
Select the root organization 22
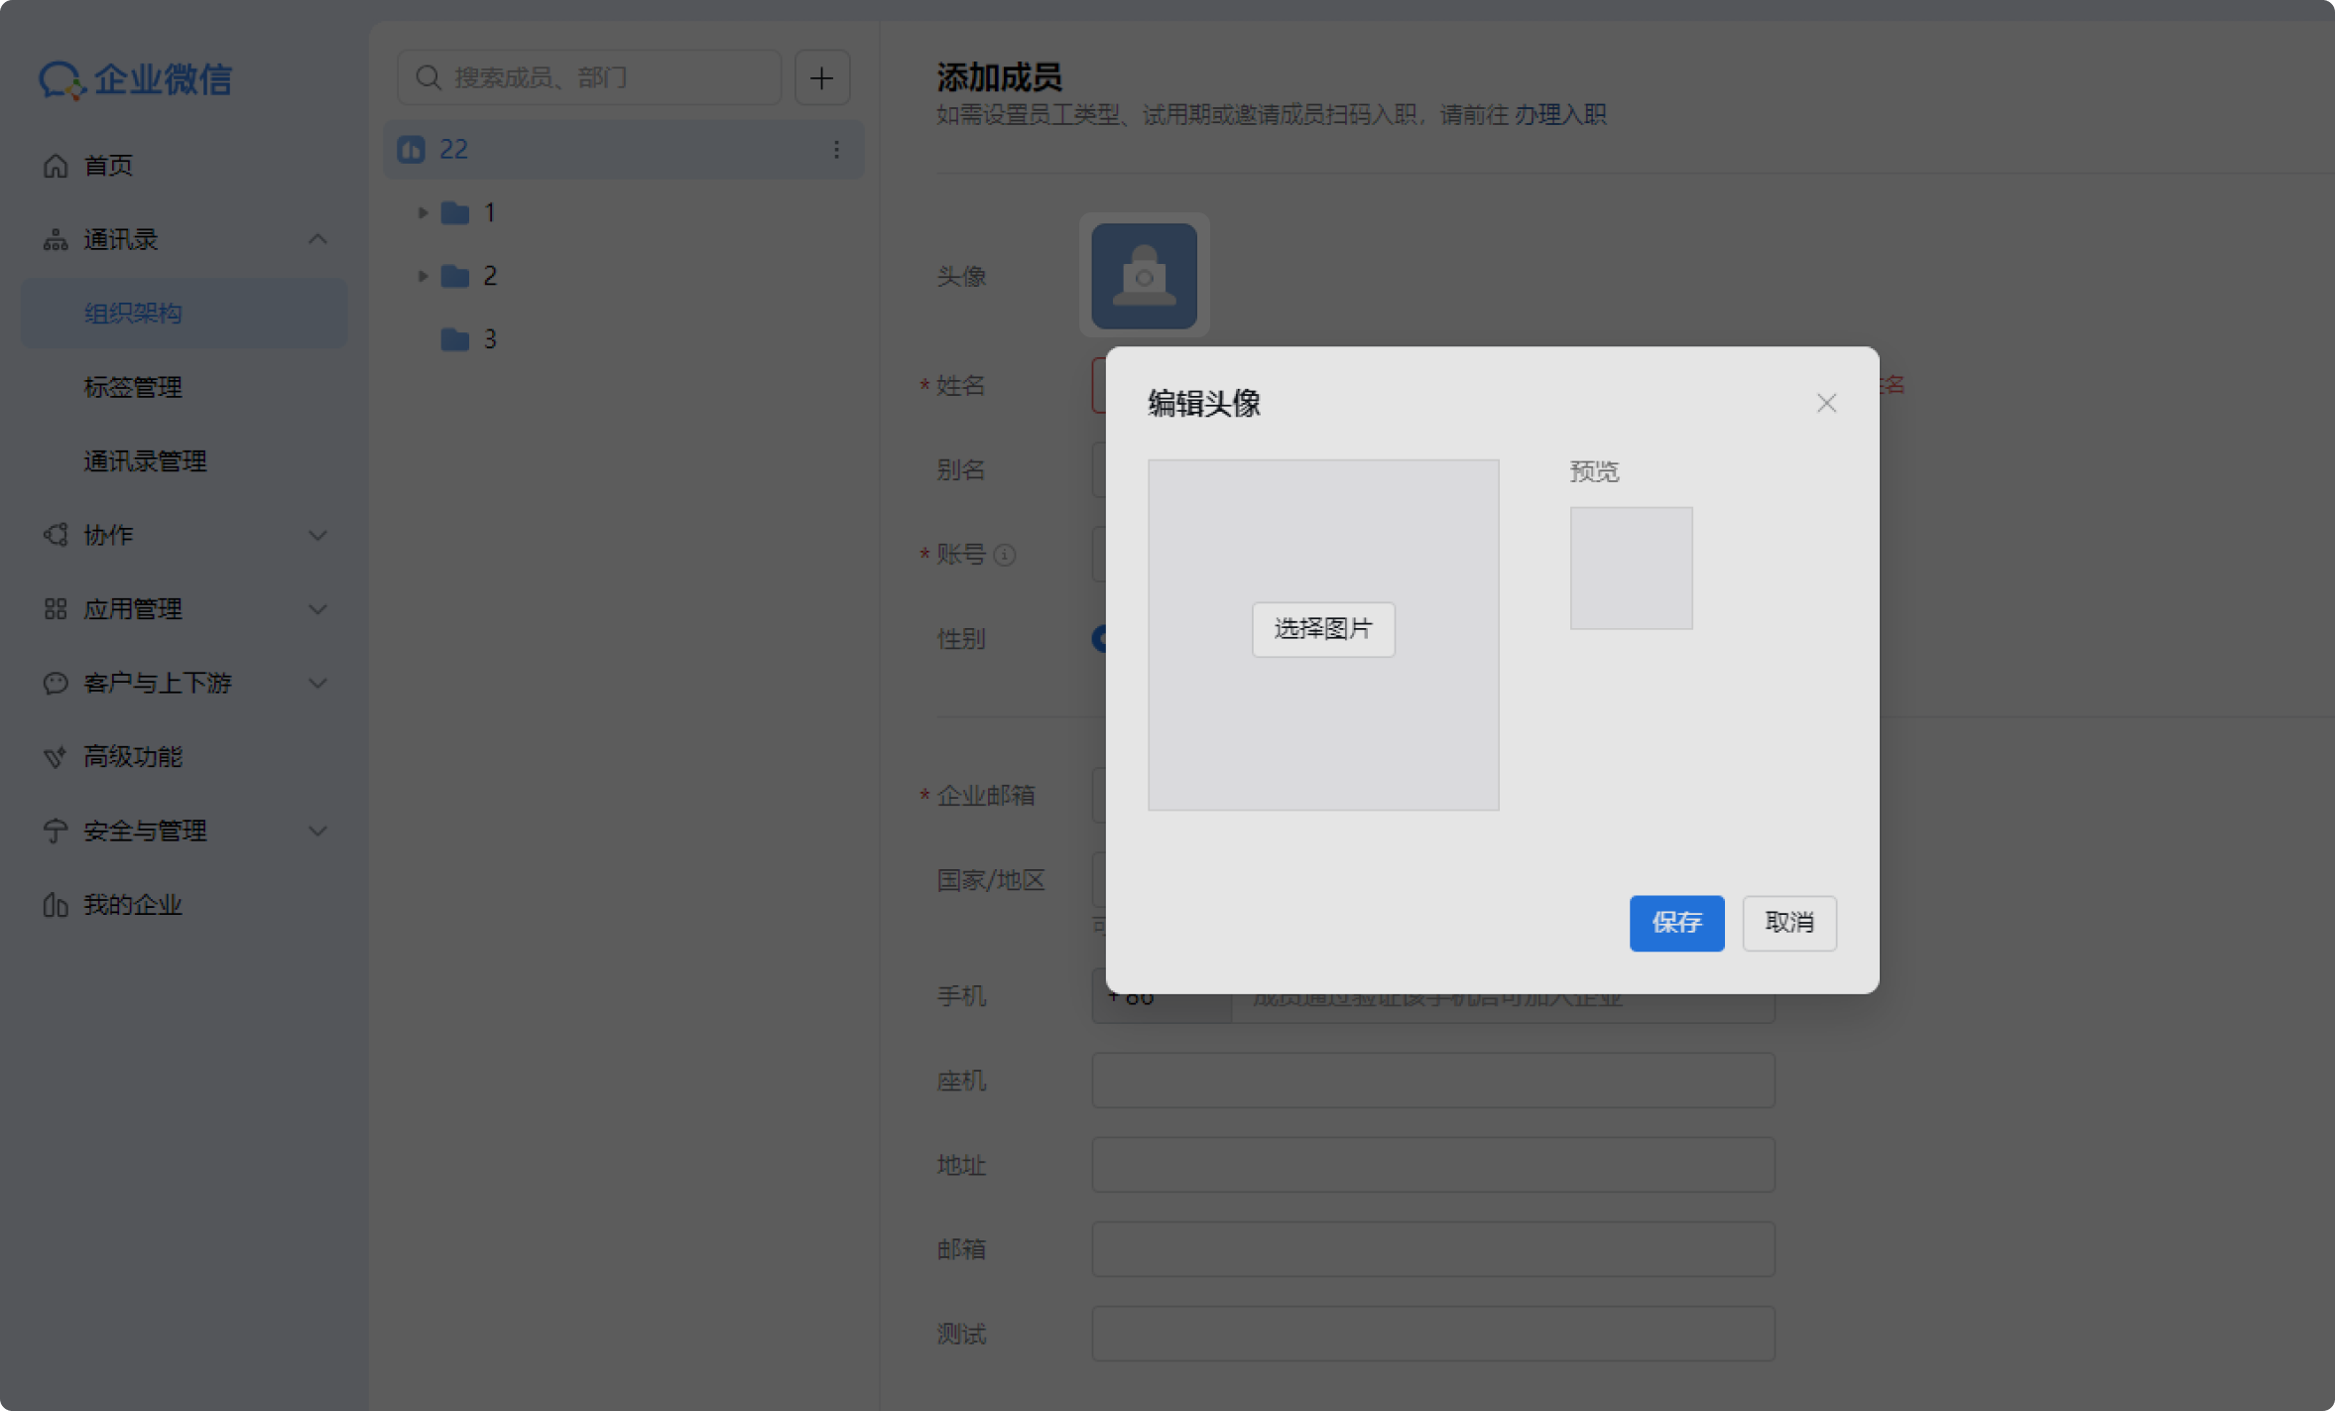623,150
